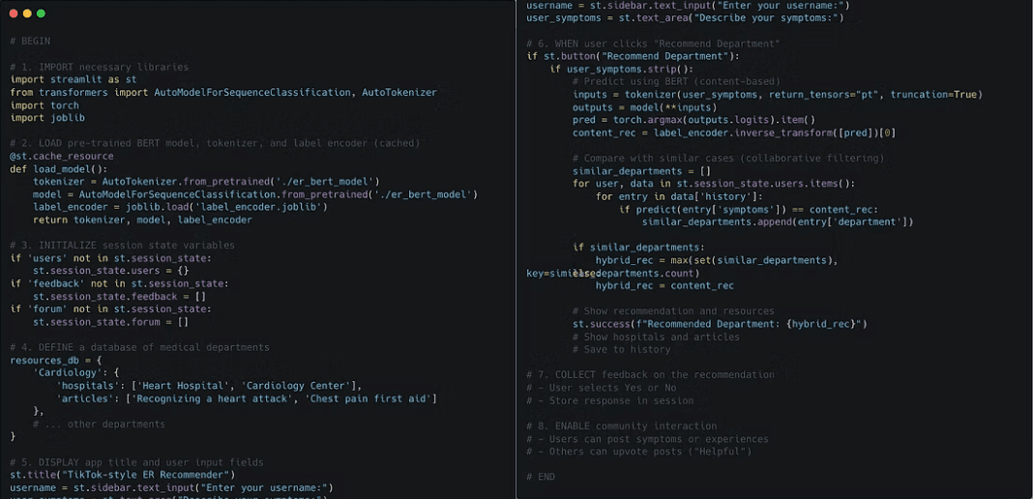
Task: Click the 'from transformers import' line
Action: click(x=223, y=93)
